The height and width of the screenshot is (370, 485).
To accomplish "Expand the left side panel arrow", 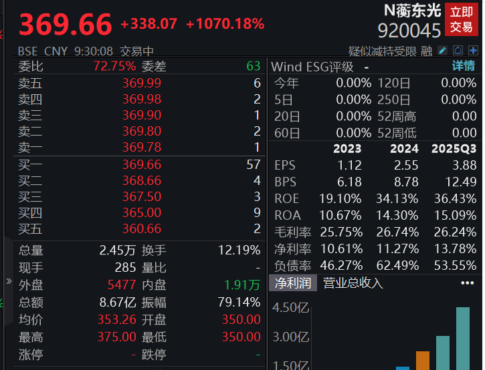I will tap(9, 281).
